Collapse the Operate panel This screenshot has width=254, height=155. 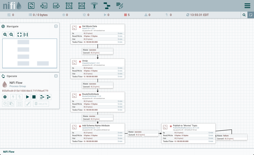pyautogui.click(x=56, y=76)
